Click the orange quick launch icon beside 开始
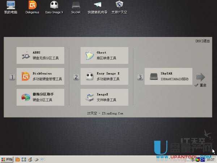 click(x=18, y=159)
